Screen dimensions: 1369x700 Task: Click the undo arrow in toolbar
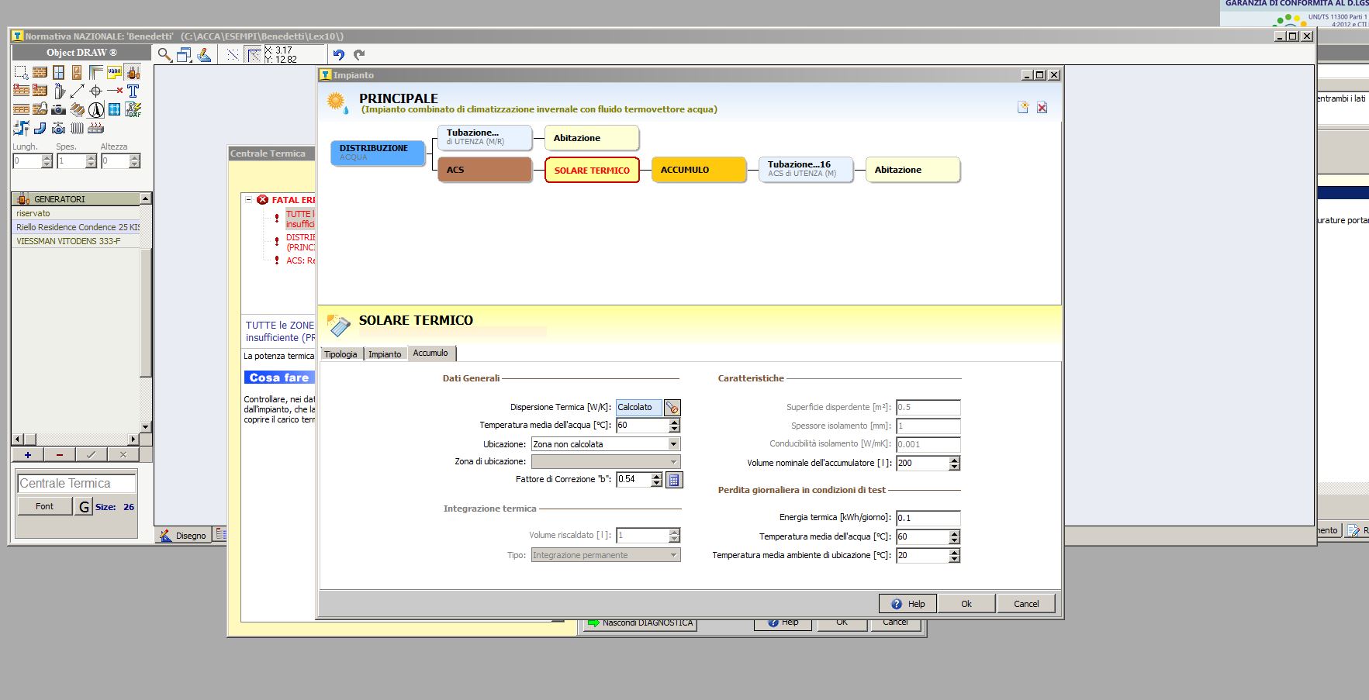[x=338, y=54]
